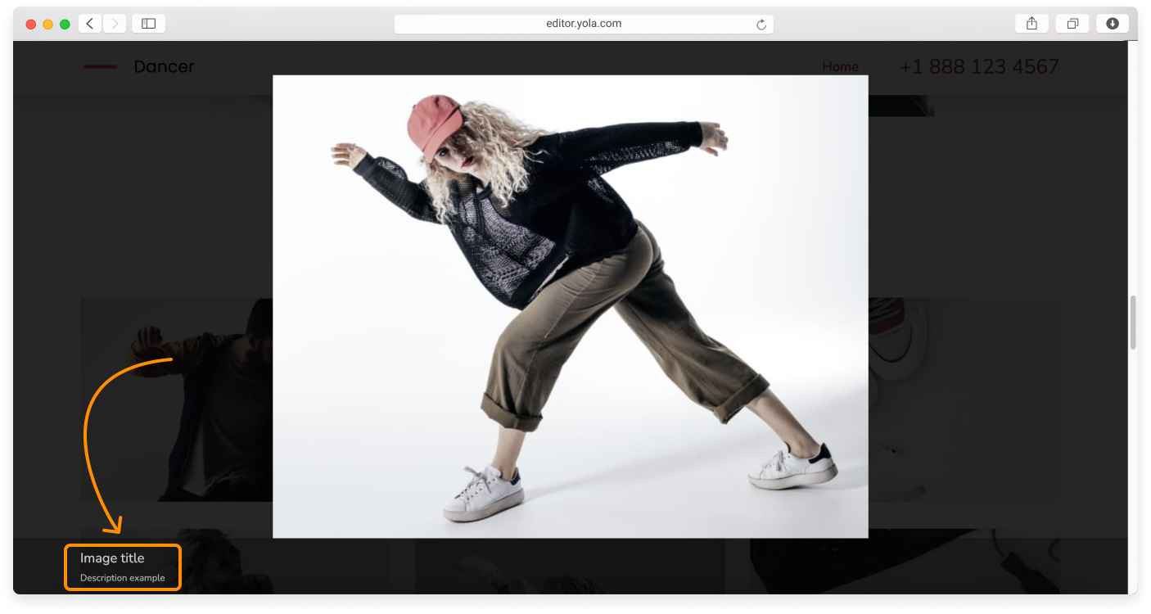The image size is (1151, 614).
Task: Click the green zoom traffic light
Action: pyautogui.click(x=63, y=23)
